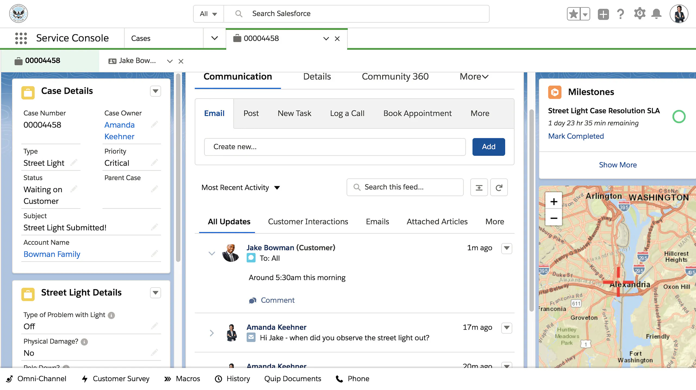This screenshot has width=696, height=390.
Task: Select the Log a Call action tab
Action: point(347,113)
